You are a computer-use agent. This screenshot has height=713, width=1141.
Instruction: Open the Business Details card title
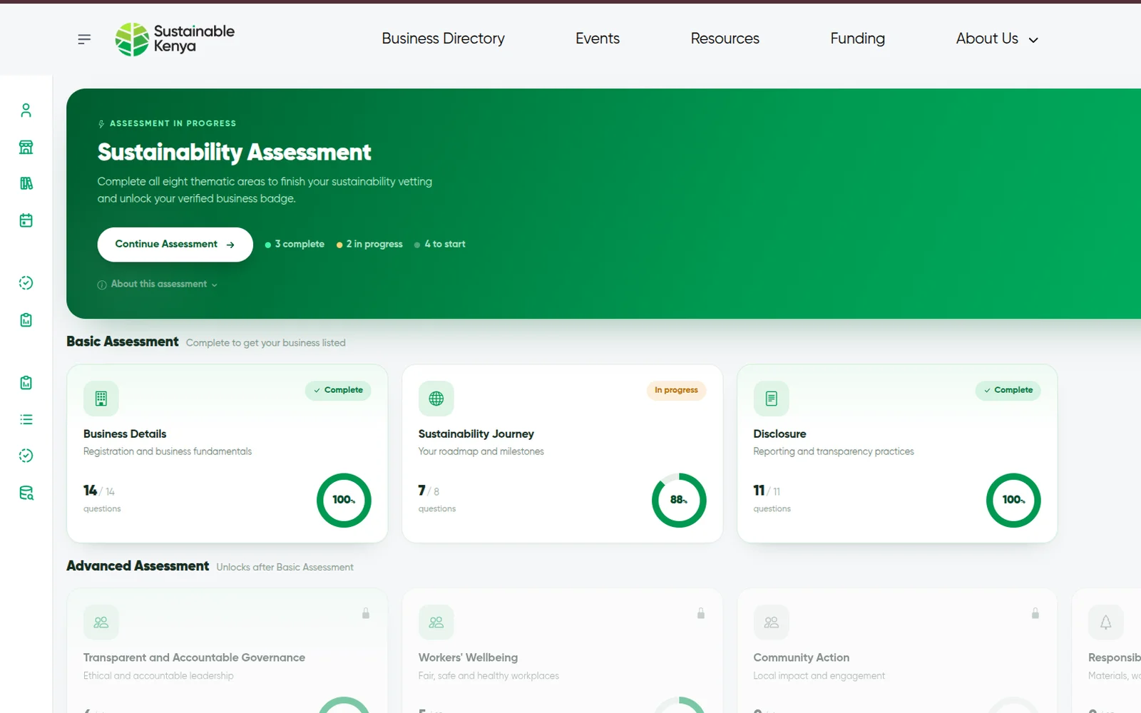coord(125,434)
